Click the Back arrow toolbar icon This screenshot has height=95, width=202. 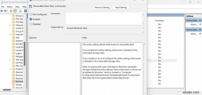(x=2, y=11)
